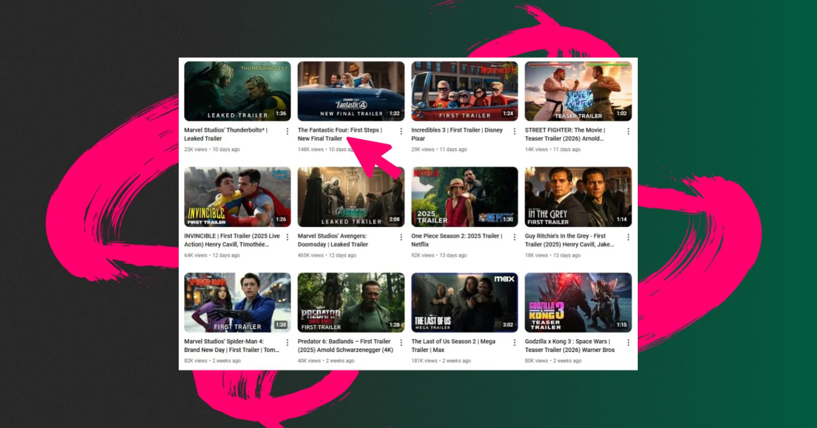Open three-dot menu for Street Fighter teaser

click(628, 131)
